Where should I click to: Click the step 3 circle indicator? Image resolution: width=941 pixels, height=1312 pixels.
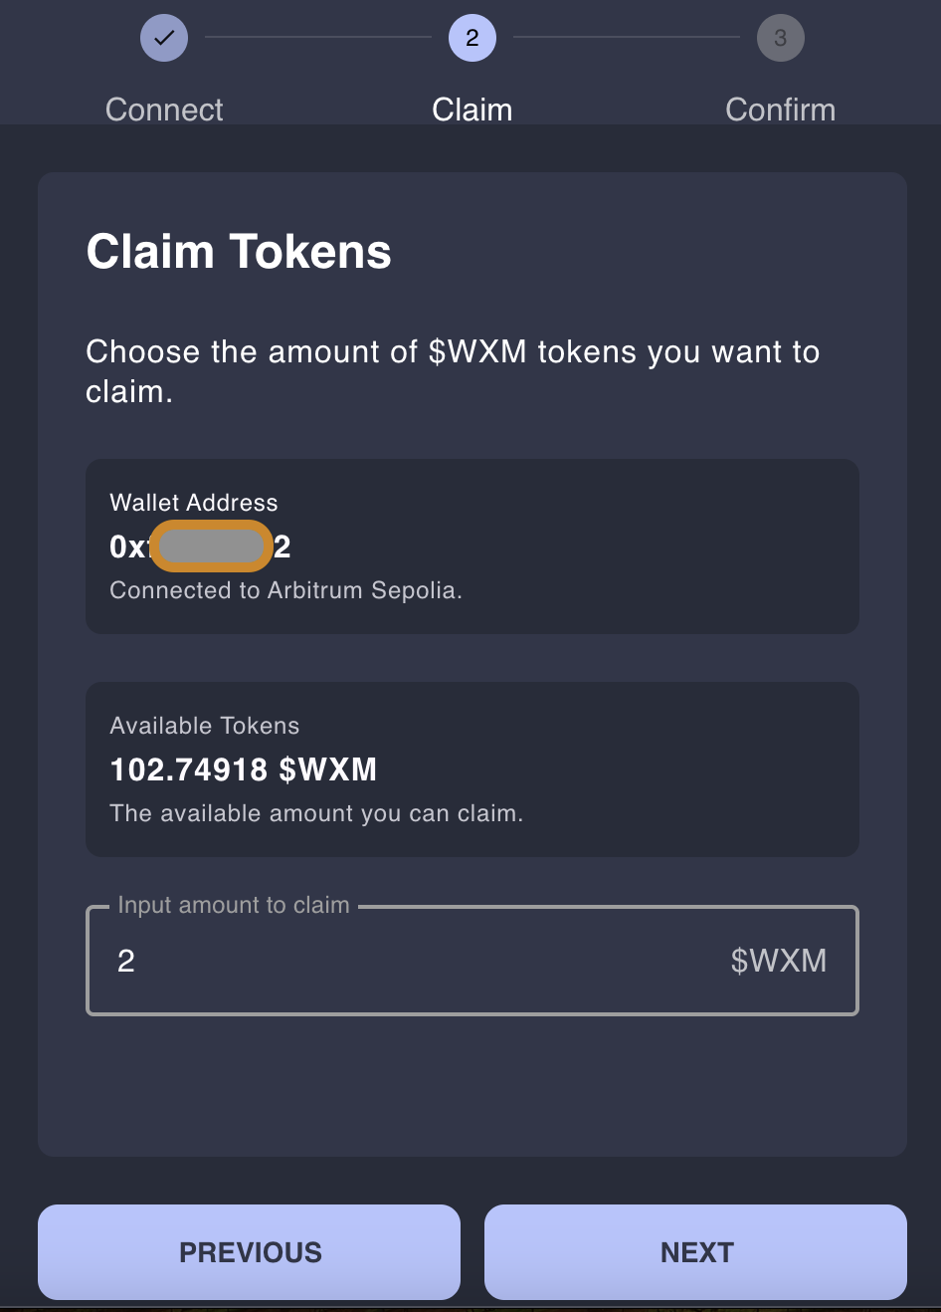click(780, 38)
